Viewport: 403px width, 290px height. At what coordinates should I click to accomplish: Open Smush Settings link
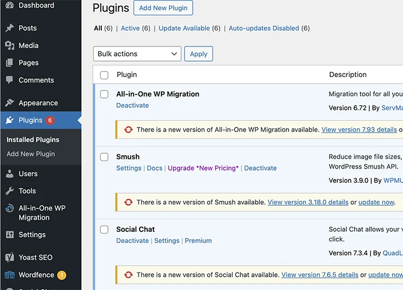click(129, 168)
